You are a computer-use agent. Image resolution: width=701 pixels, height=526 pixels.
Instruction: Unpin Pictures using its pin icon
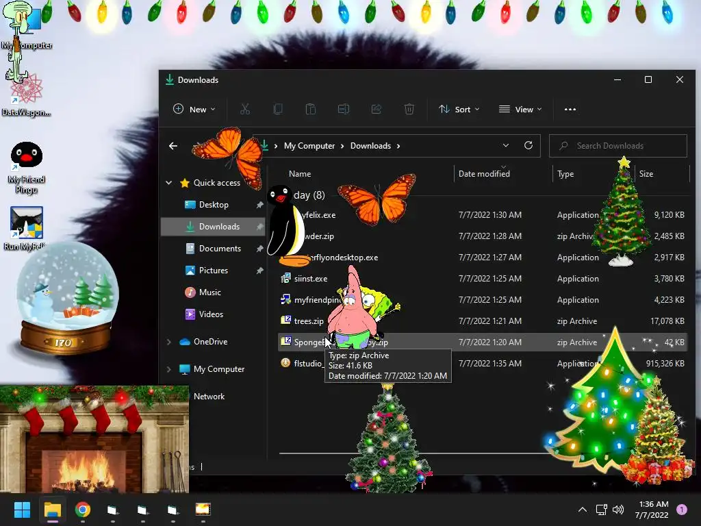tap(259, 271)
